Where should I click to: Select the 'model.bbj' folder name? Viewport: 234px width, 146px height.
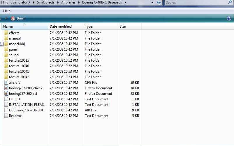[17, 44]
